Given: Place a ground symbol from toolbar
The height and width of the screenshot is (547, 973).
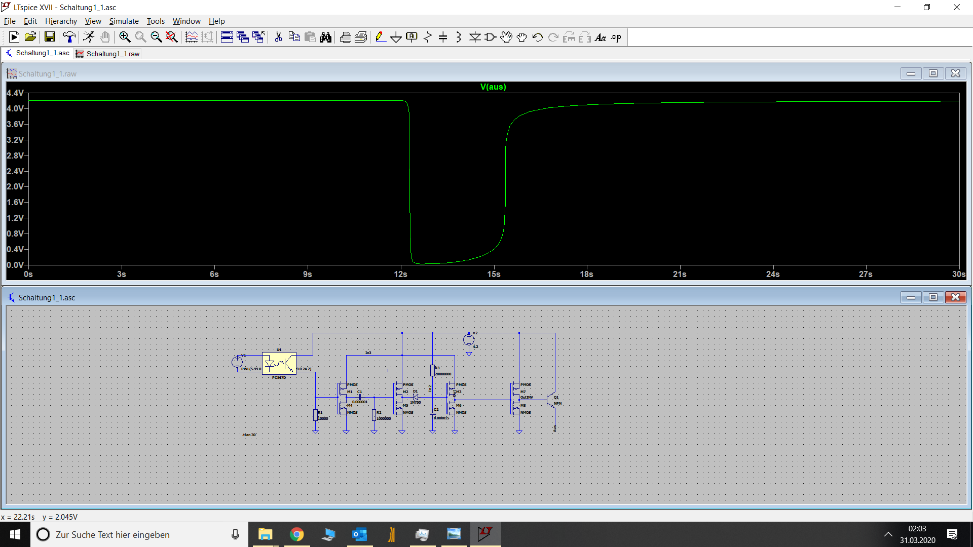Looking at the screenshot, I should pyautogui.click(x=396, y=37).
